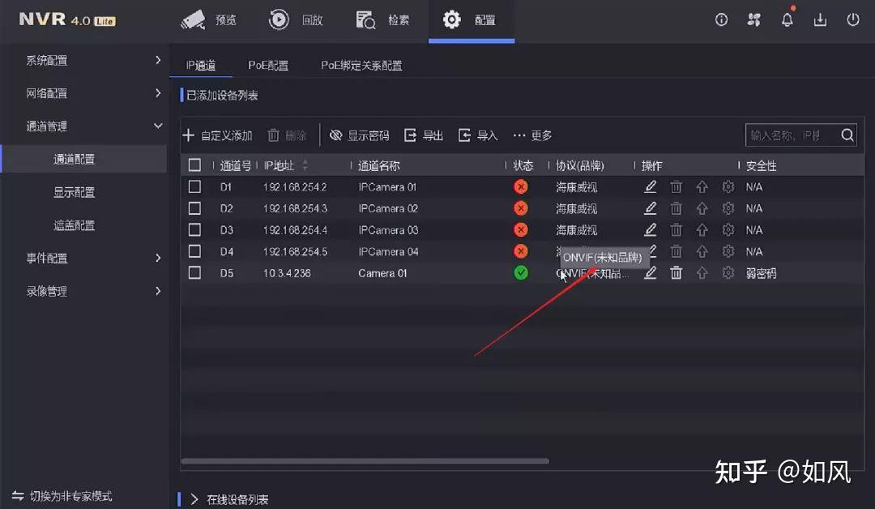The width and height of the screenshot is (875, 509).
Task: Open the fan-shaped maintenance icon in top bar
Action: [x=754, y=20]
